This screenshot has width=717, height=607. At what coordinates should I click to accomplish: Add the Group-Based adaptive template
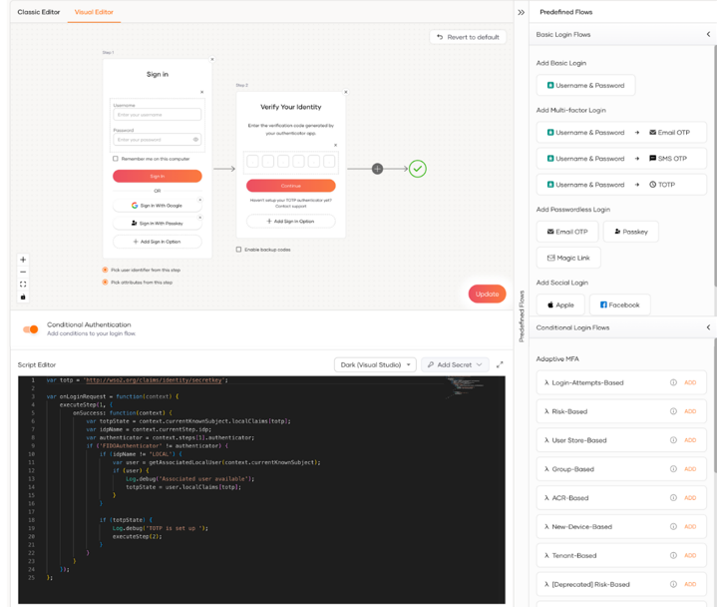690,469
